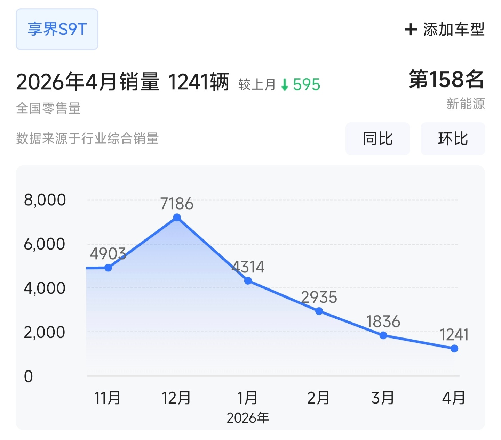Click the 1月 axis label
Screen dimensions: 501x440
coord(247,398)
